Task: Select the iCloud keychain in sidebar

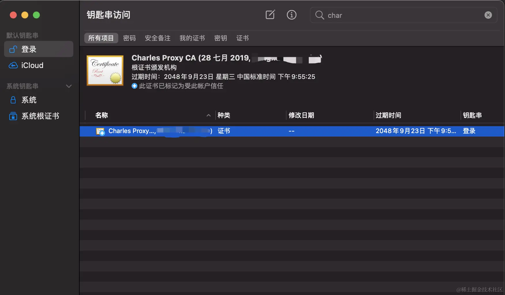Action: coord(39,65)
